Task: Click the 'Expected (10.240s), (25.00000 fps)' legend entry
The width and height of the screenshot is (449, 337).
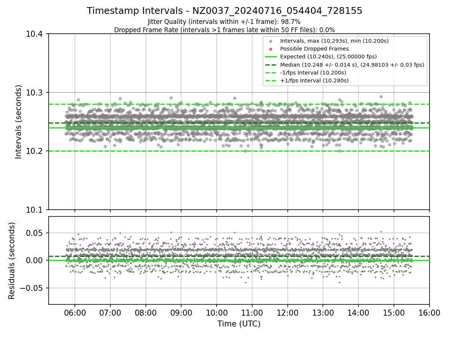Action: coord(329,57)
